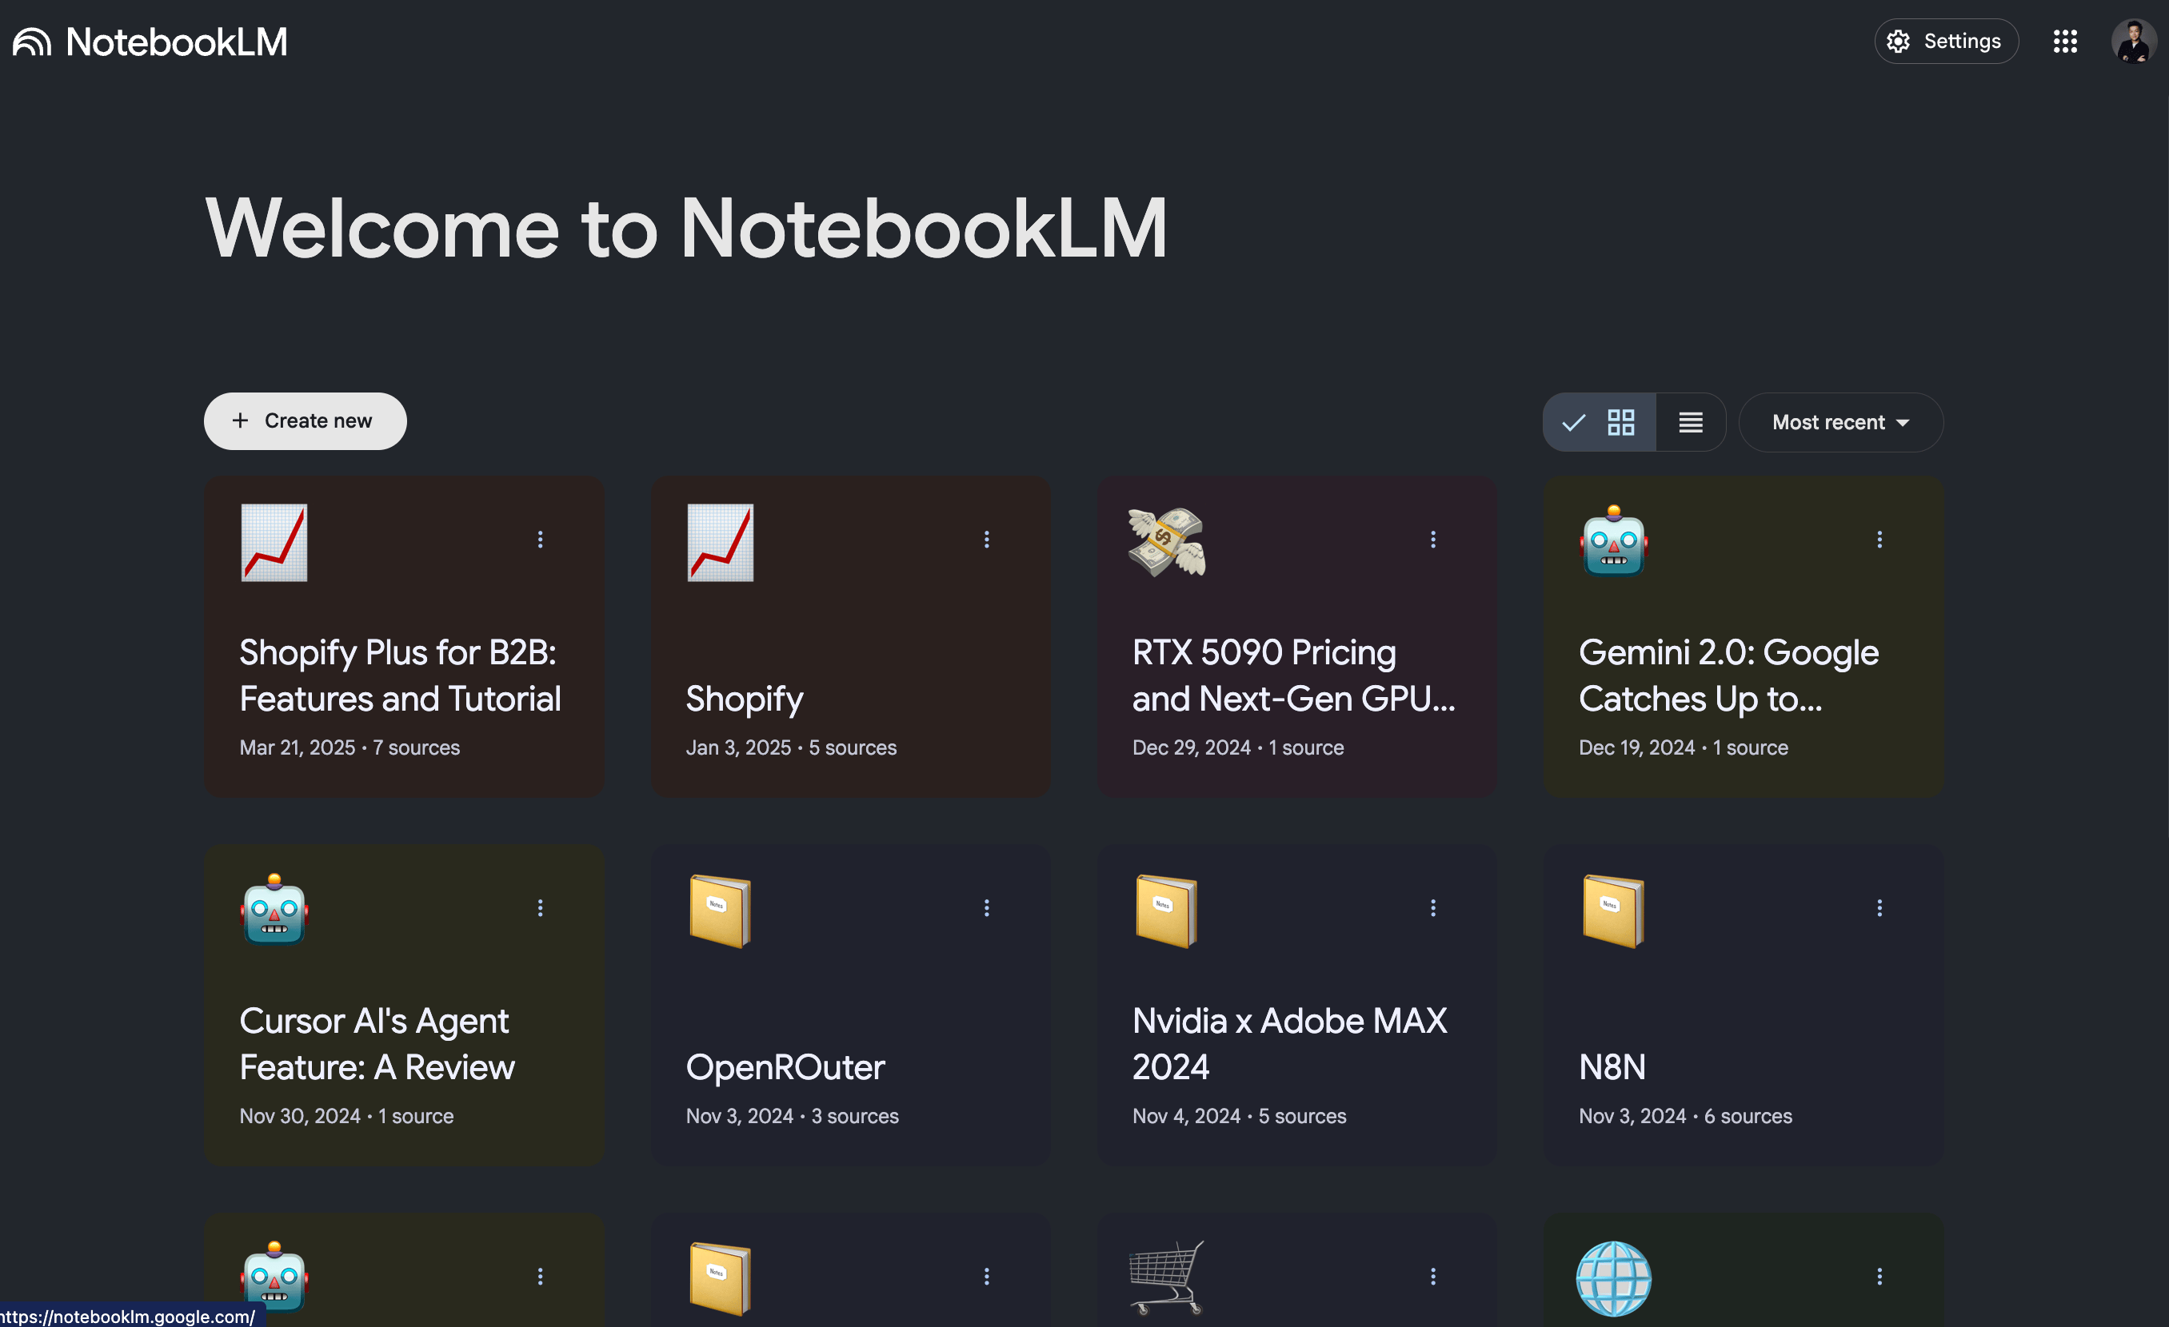The image size is (2169, 1327).
Task: Click 'Mar 21, 2025 · 7 sources' text
Action: tap(350, 747)
